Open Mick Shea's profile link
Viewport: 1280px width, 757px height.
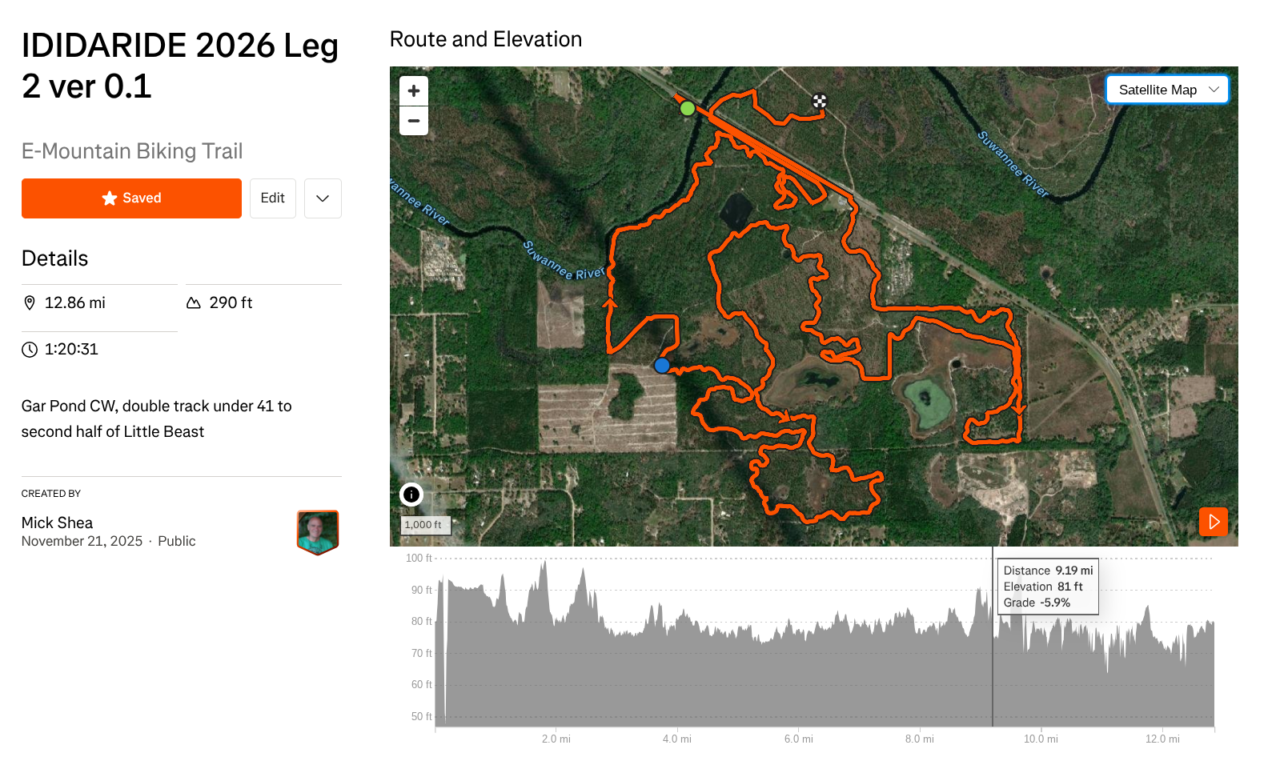(x=57, y=523)
